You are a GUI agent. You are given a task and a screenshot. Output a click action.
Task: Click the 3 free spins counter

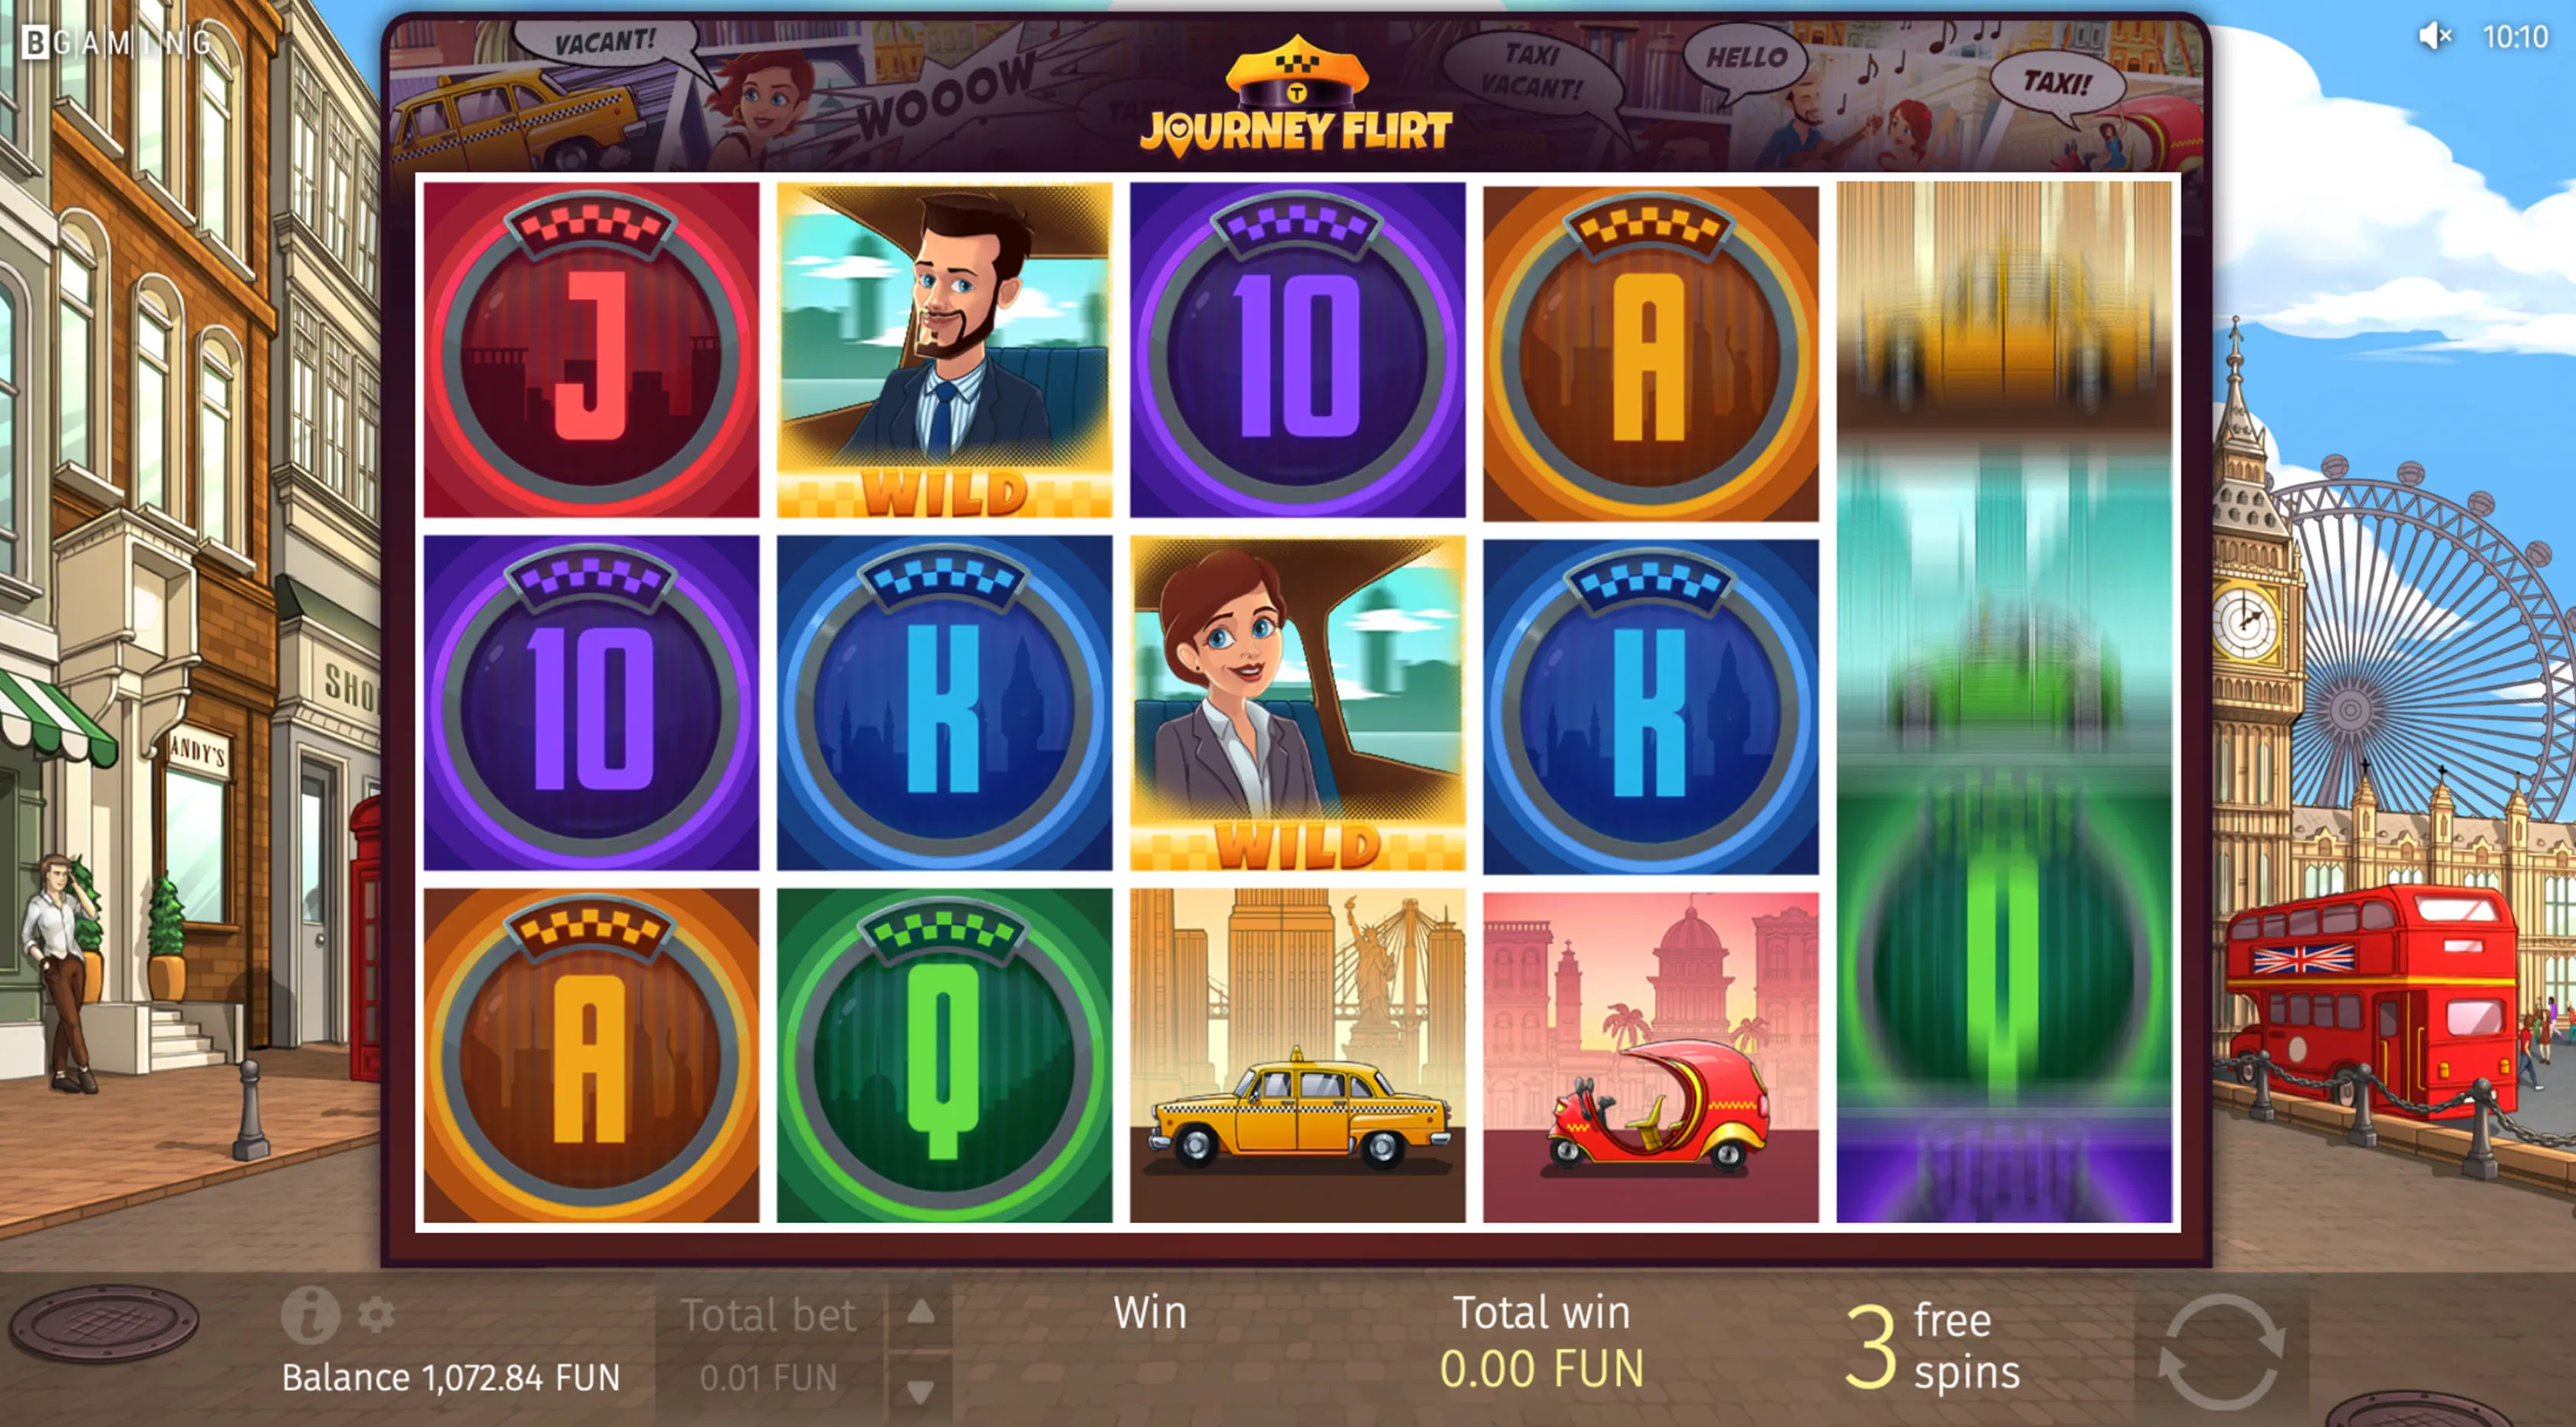point(1932,1346)
